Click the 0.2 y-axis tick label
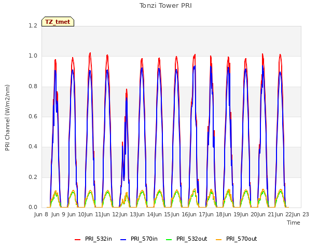332x249 pixels. [x=33, y=177]
